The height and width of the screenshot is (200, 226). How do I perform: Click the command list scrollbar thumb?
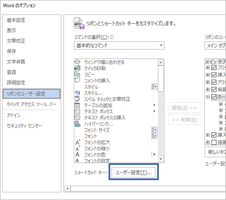point(161,79)
